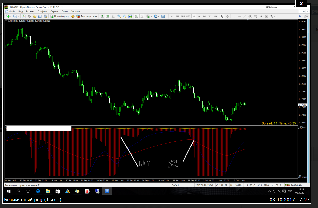The height and width of the screenshot is (208, 318).
Task: Switch timeframe to H4
Action: tap(199, 16)
